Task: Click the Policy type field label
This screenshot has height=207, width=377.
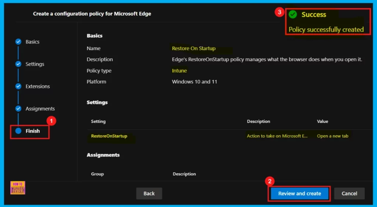Action: point(99,71)
